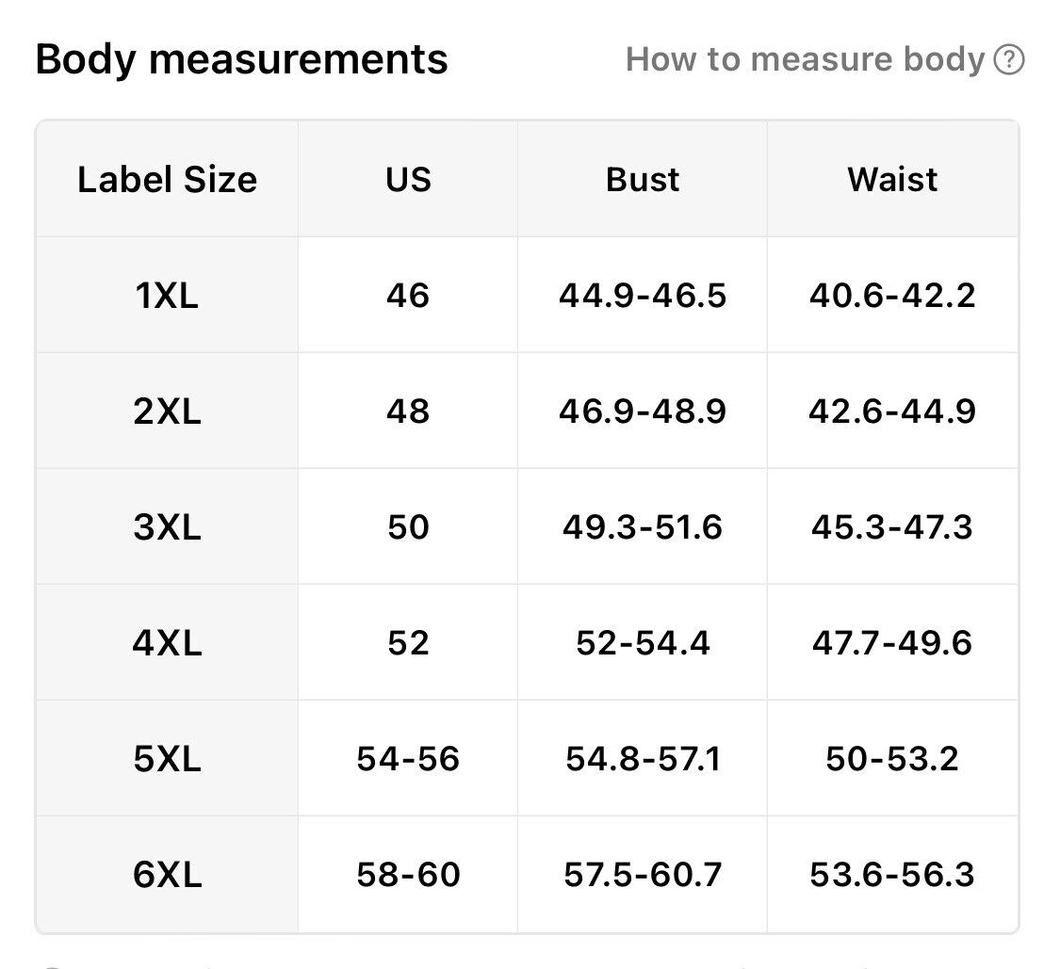Click the Body measurements heading
Image resolution: width=1060 pixels, height=969 pixels.
[x=241, y=59]
